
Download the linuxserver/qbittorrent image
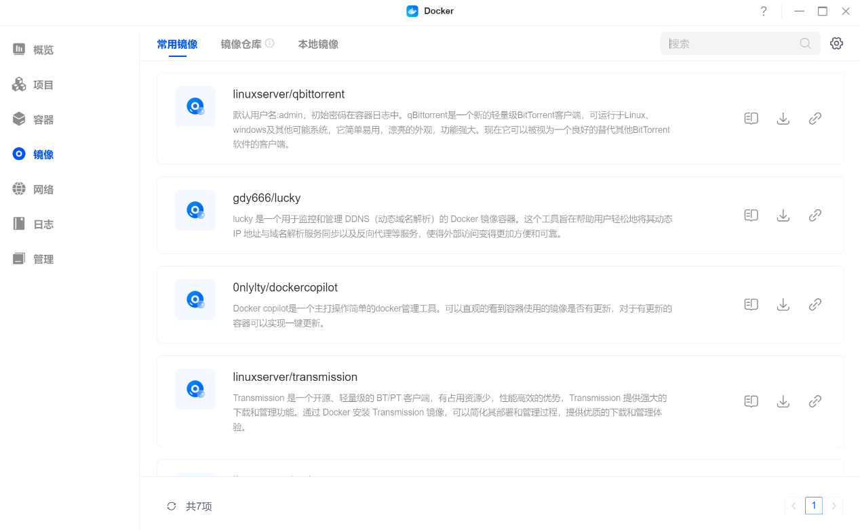point(783,119)
